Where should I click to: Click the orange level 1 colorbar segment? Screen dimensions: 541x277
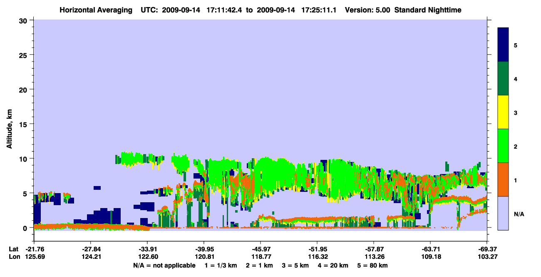(503, 179)
